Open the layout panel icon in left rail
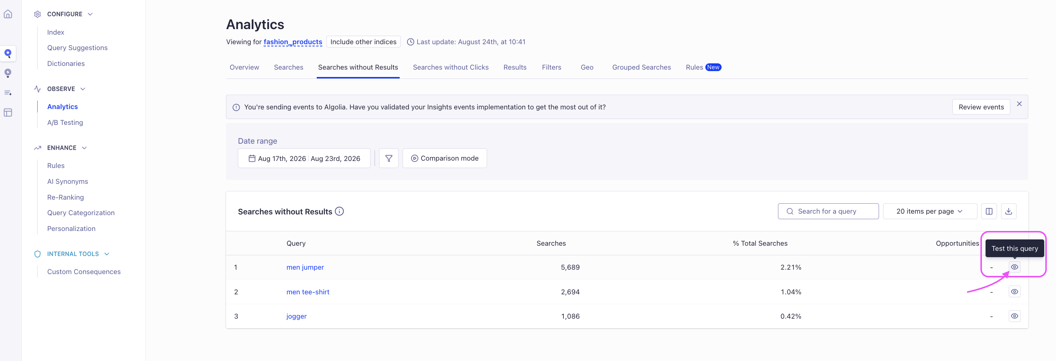 [x=8, y=112]
